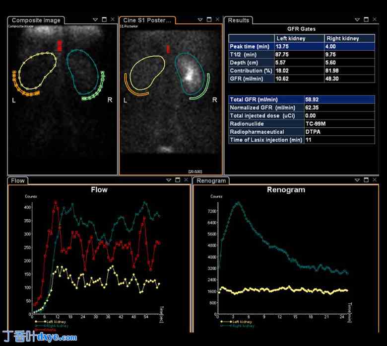Maximize the Flow panel
Screen dimensions: 387x346
click(177, 180)
